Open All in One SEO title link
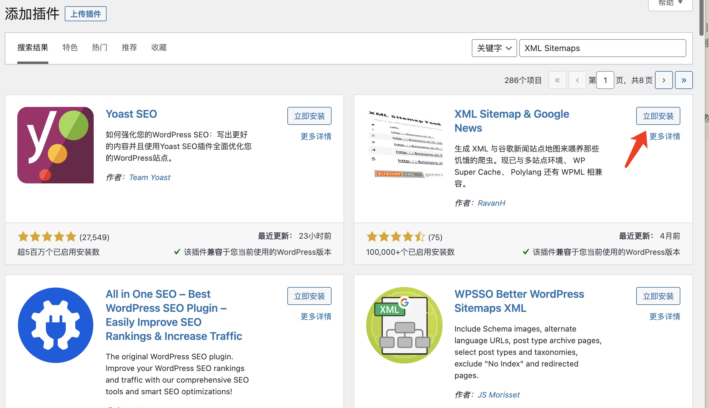 (174, 315)
